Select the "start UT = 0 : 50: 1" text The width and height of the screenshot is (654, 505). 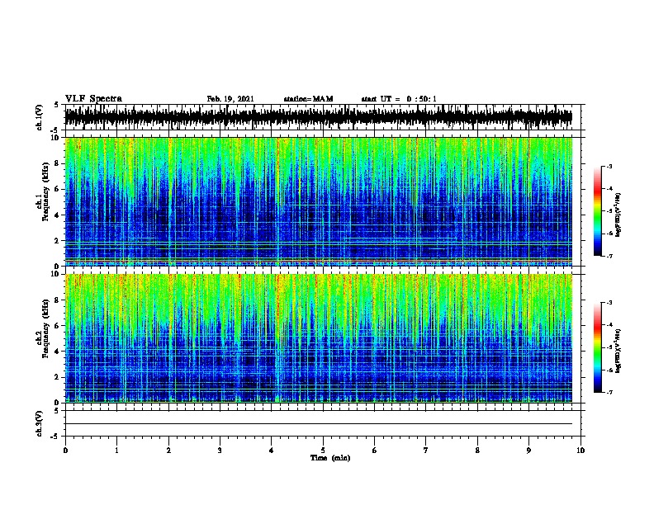point(399,99)
